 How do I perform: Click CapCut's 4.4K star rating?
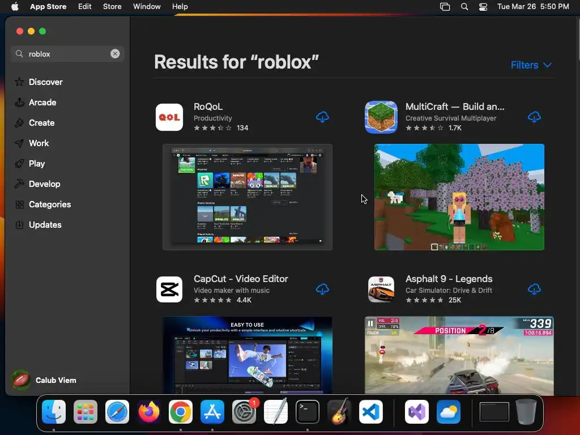(x=222, y=300)
